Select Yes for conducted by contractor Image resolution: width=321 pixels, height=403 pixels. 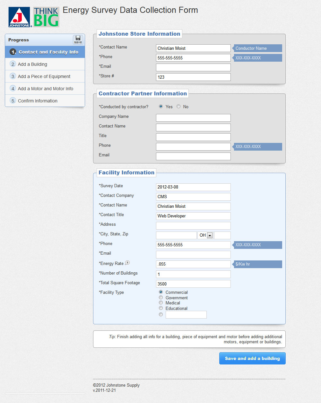coord(161,106)
